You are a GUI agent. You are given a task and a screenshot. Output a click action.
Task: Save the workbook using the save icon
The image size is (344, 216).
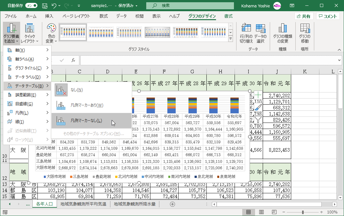pos(45,6)
